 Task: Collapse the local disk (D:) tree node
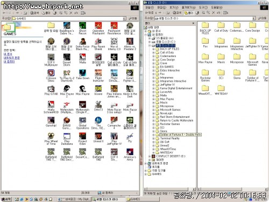(150, 45)
